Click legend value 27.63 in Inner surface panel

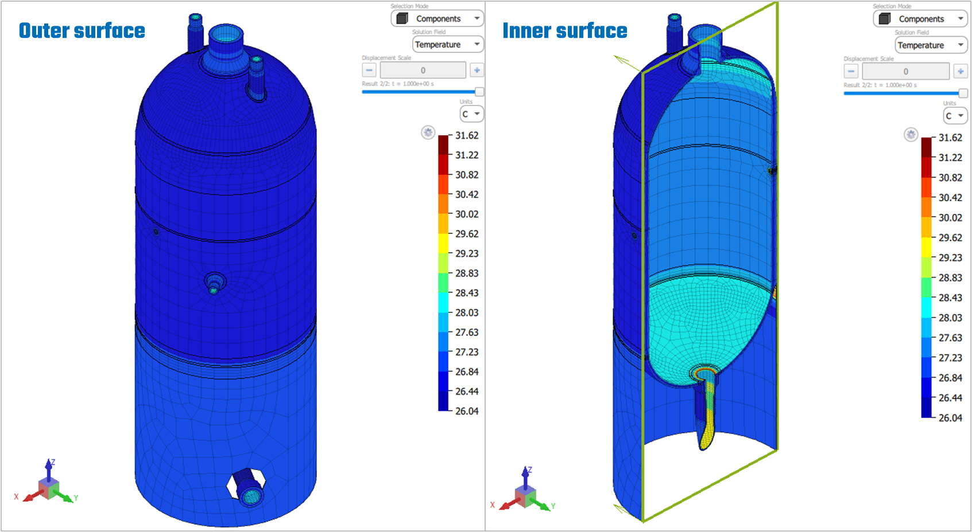[950, 338]
